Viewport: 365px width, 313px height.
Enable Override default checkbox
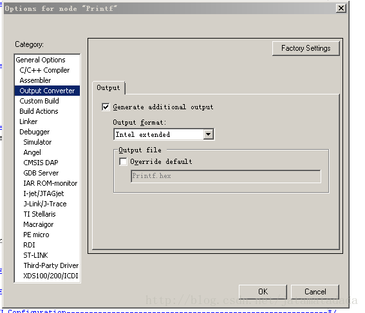tap(123, 161)
